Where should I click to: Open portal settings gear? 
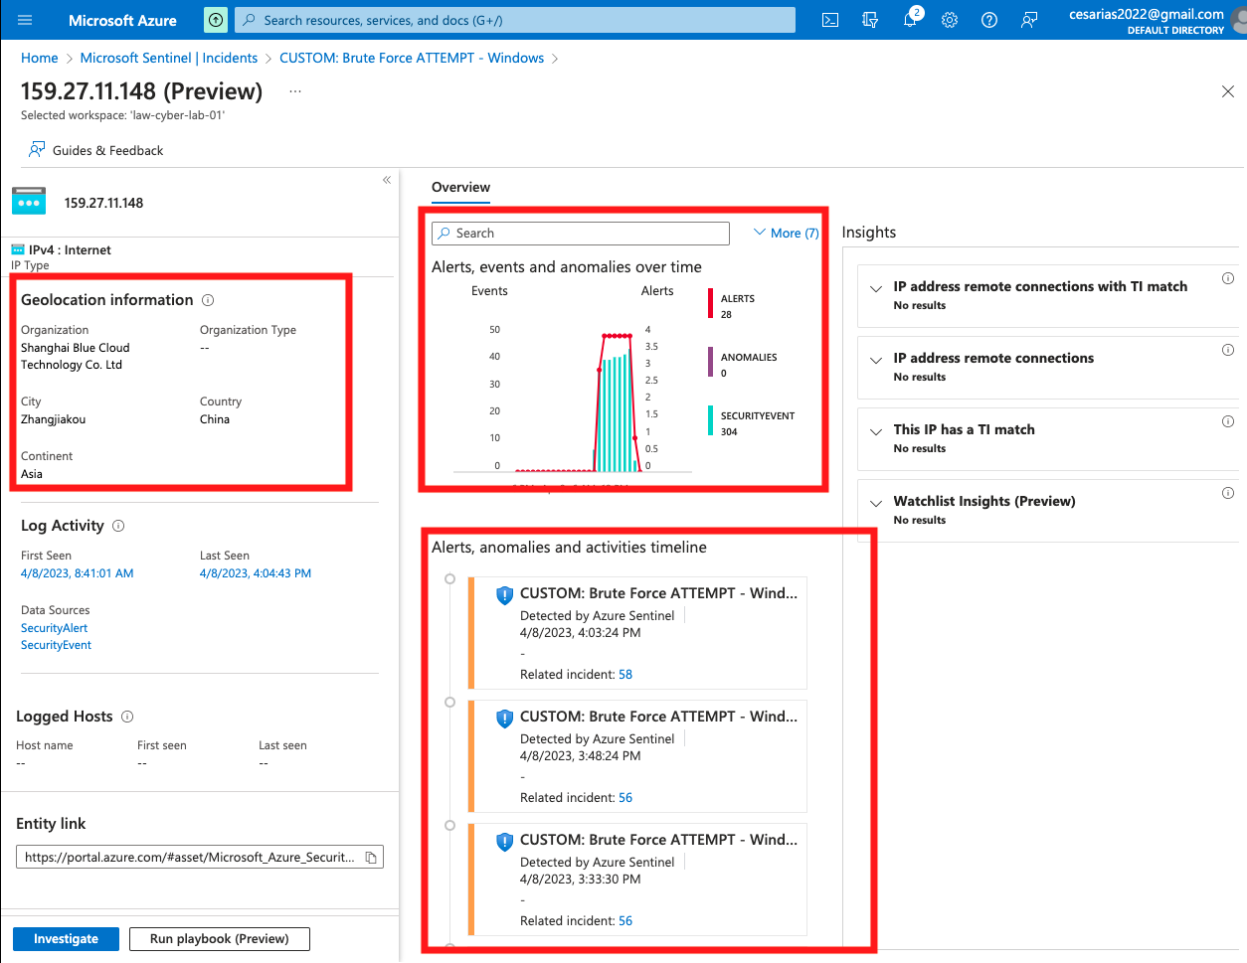(x=950, y=20)
